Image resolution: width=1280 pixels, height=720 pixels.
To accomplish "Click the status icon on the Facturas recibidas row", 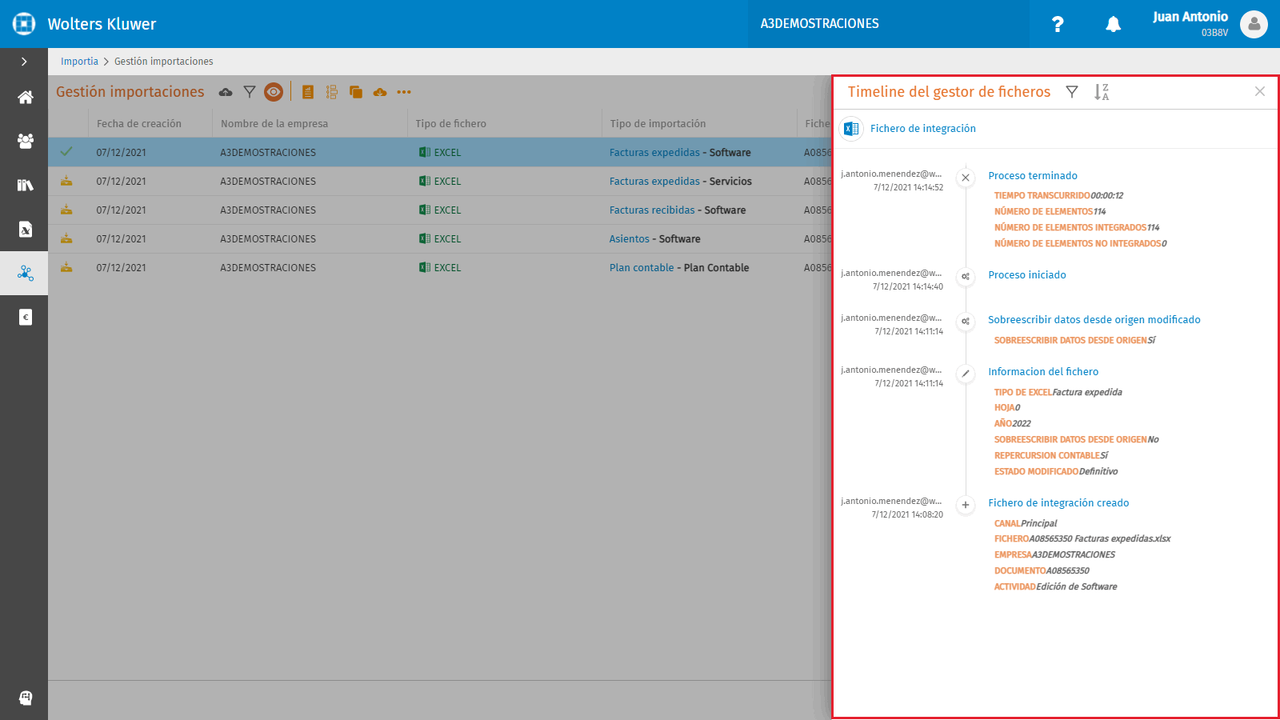I will pyautogui.click(x=66, y=210).
